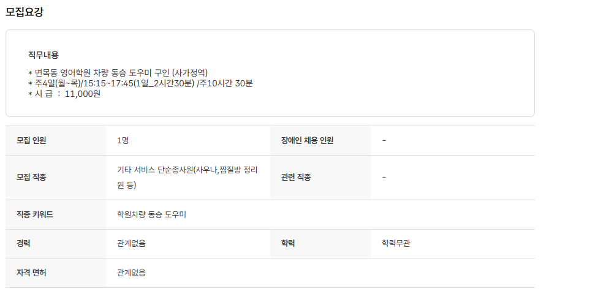The width and height of the screenshot is (598, 305).
Task: Click 관계없음 in the 자격 면허 row
Action: (131, 273)
